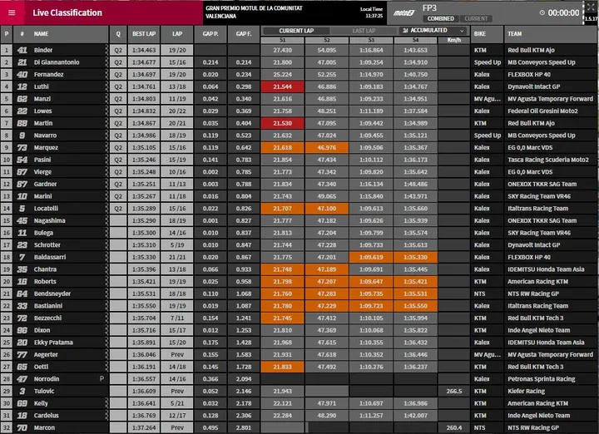Select the CURRENT LAP tab
The width and height of the screenshot is (599, 434).
point(296,31)
